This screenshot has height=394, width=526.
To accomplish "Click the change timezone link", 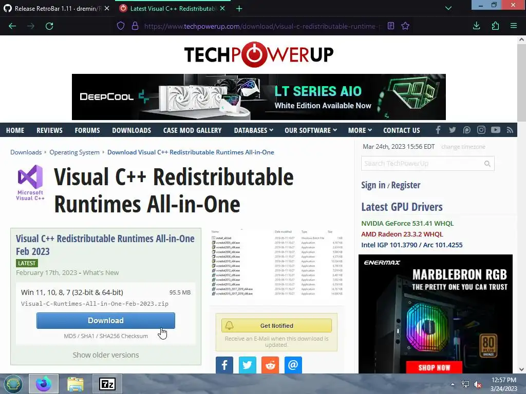I will (463, 147).
